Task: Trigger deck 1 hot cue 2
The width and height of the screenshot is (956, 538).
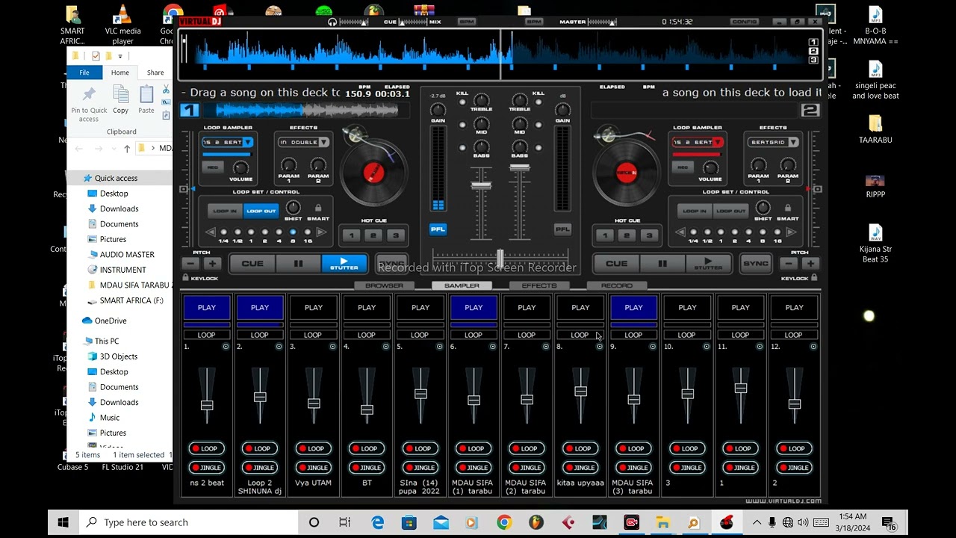Action: click(x=373, y=235)
